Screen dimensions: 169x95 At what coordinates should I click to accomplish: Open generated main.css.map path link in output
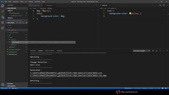click(68, 75)
